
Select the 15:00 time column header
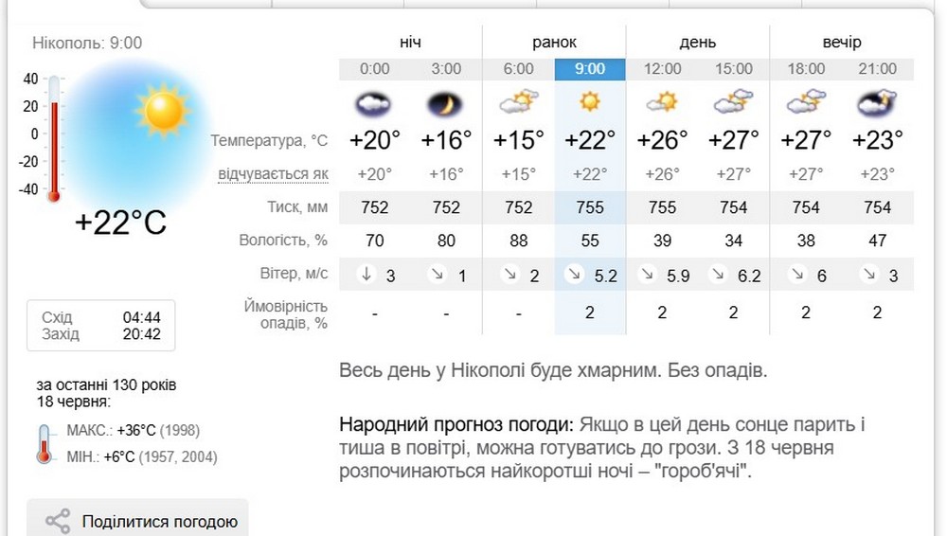[x=734, y=69]
